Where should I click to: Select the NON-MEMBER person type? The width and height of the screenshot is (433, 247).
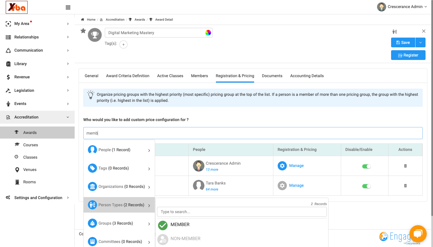tap(242, 239)
